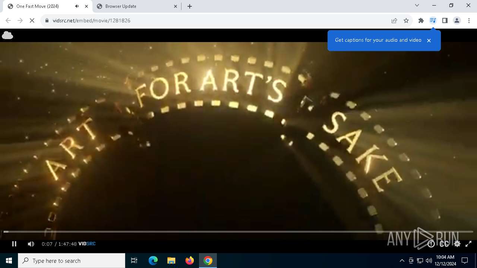Toggle the browser side panel
This screenshot has width=477, height=268.
point(445,20)
